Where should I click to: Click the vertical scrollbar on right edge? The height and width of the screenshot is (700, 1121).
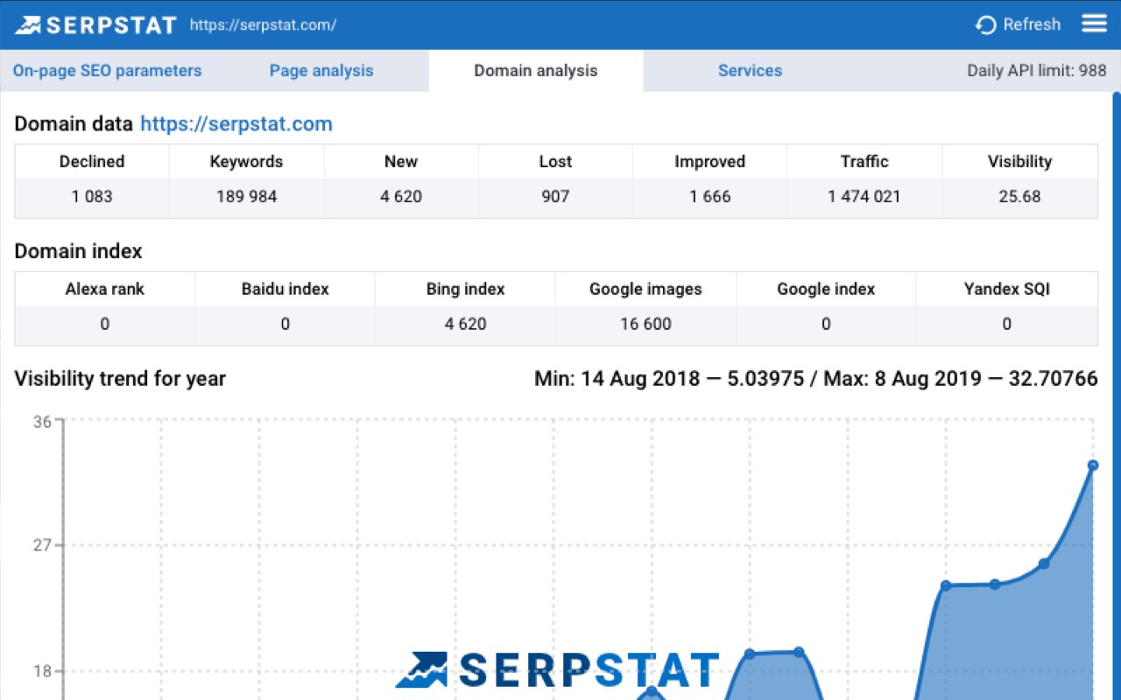(1117, 395)
